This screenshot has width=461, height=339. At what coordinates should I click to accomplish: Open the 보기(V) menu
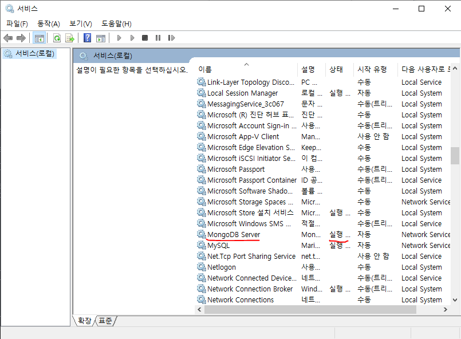pos(81,24)
